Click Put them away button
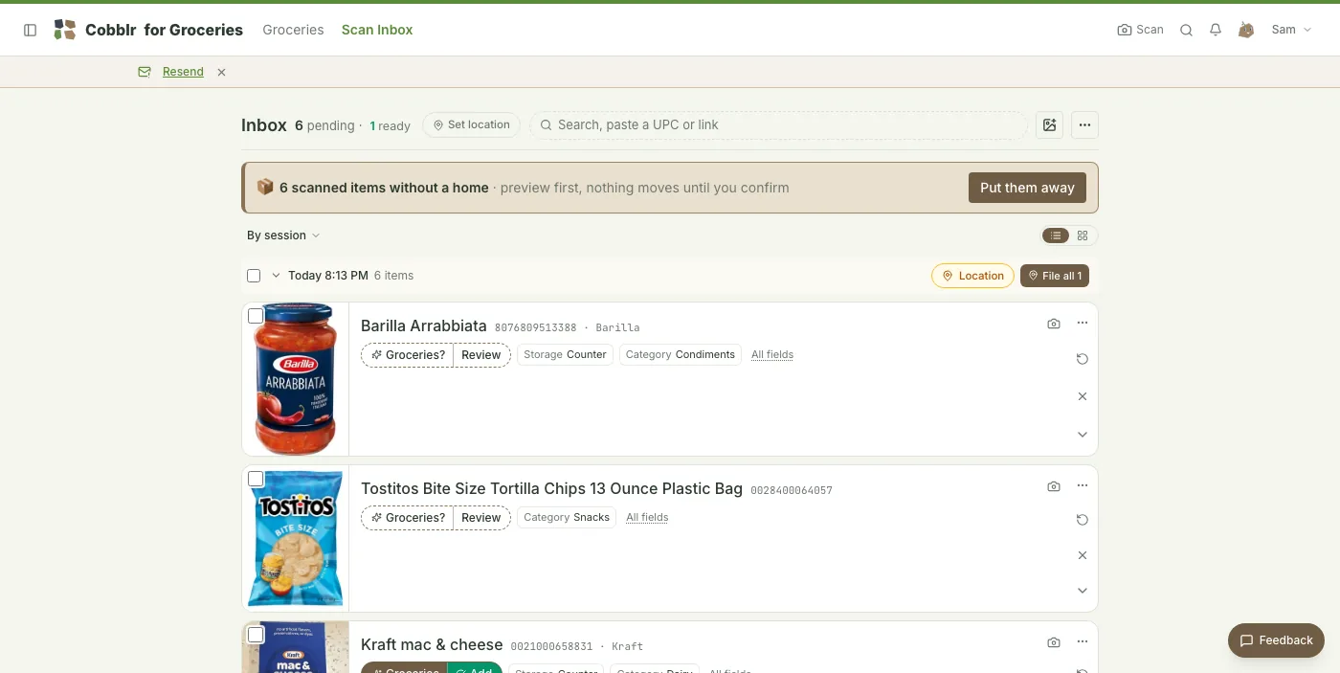 click(x=1027, y=188)
